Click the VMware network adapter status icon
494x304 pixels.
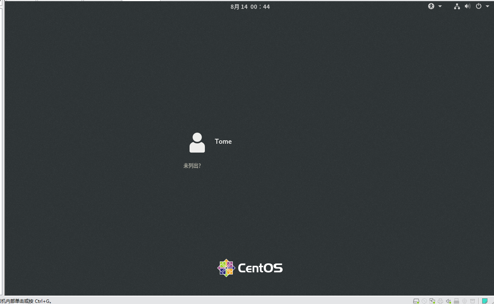[x=432, y=301]
